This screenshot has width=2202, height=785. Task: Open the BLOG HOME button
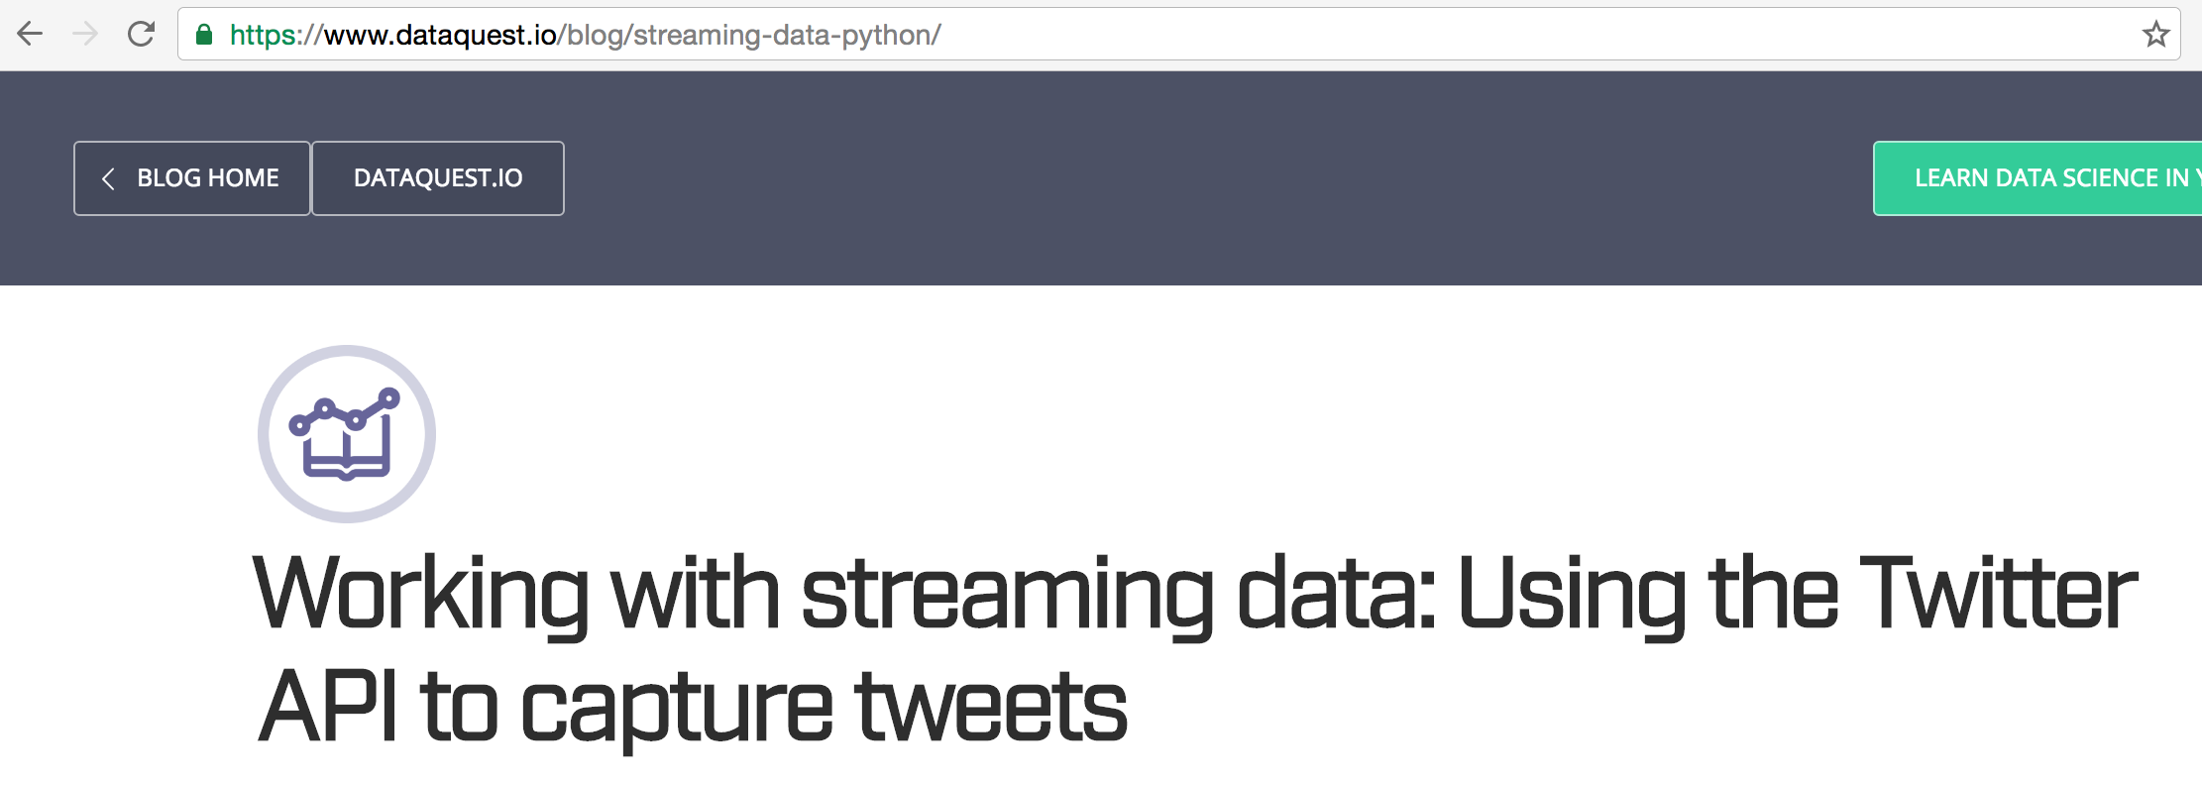pyautogui.click(x=192, y=178)
